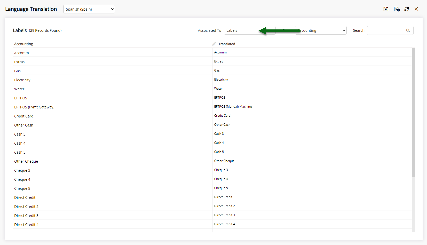Open the Associated To Labels dropdown
This screenshot has width=427, height=245.
pos(249,30)
